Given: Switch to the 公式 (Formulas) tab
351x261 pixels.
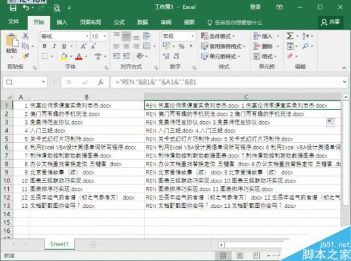Looking at the screenshot, I should coord(119,22).
